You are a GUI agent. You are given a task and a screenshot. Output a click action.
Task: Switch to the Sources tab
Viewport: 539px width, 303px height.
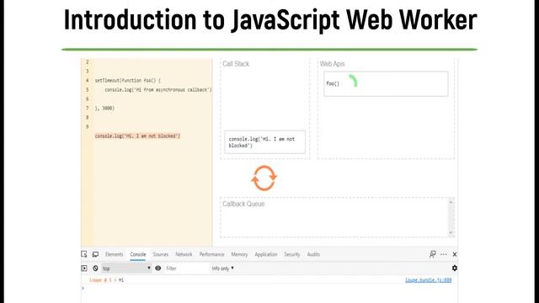pos(161,254)
